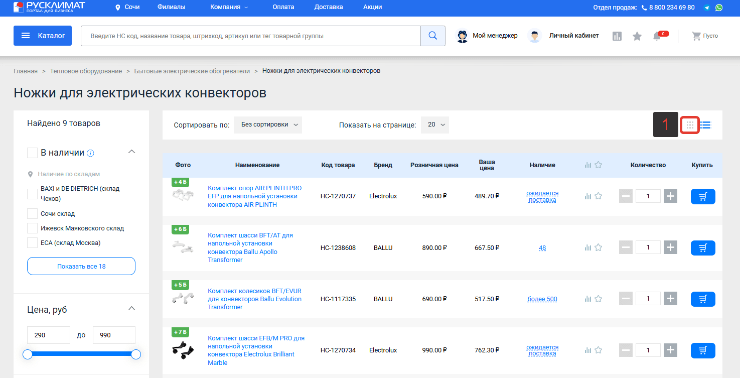Add BFT/EVUR wheels kit to comparison
Screen dimensions: 740x378
click(x=587, y=299)
